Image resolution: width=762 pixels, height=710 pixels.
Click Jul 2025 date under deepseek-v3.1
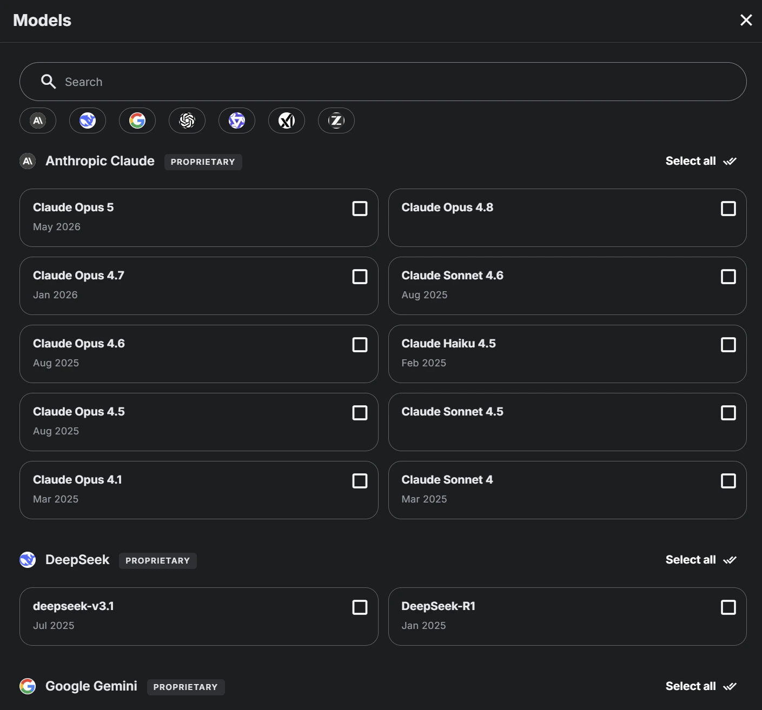54,626
